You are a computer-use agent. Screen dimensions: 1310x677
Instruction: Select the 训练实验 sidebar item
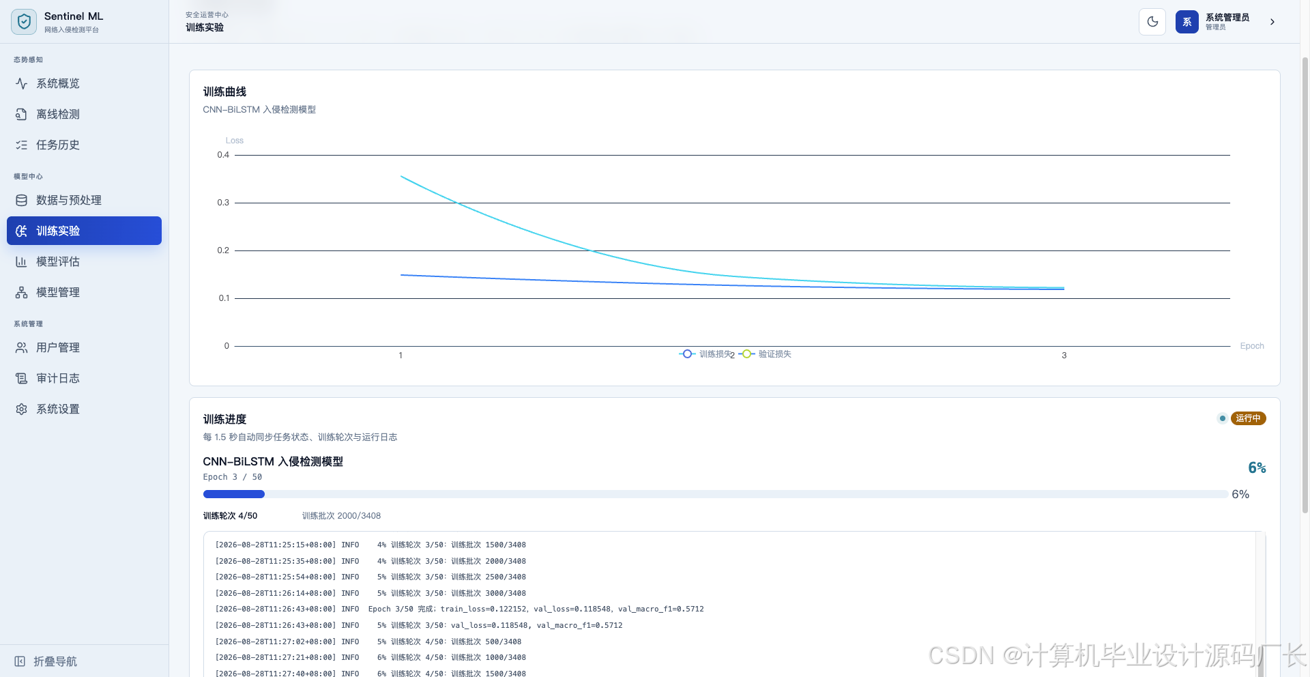[x=84, y=231]
